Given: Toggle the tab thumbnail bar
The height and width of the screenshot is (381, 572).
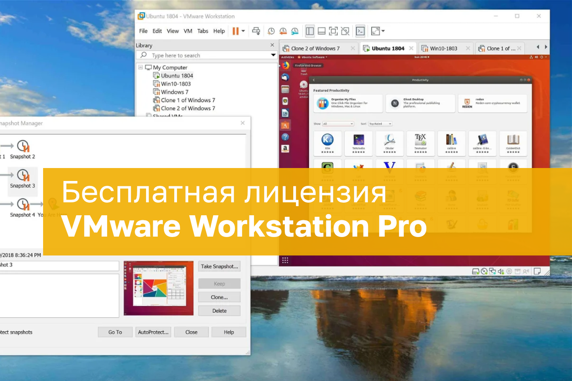Looking at the screenshot, I should 321,32.
